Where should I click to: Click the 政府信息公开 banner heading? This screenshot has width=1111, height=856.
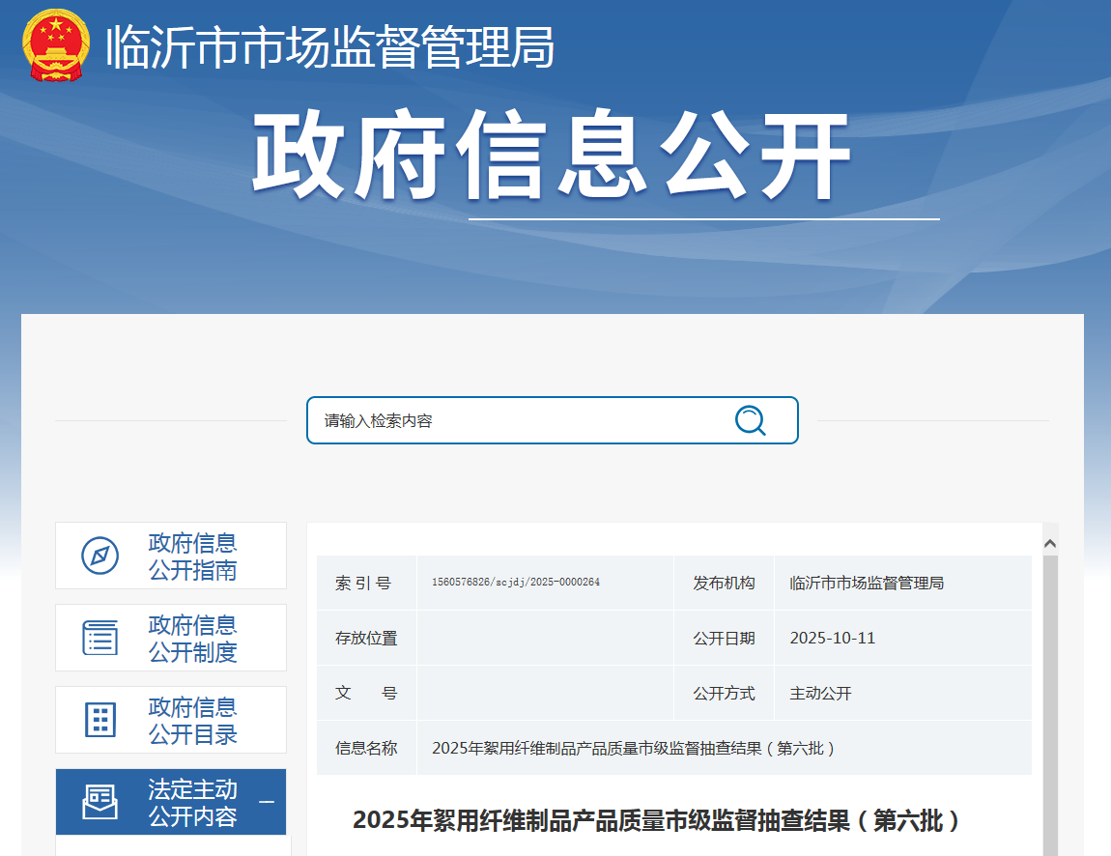tap(552, 155)
